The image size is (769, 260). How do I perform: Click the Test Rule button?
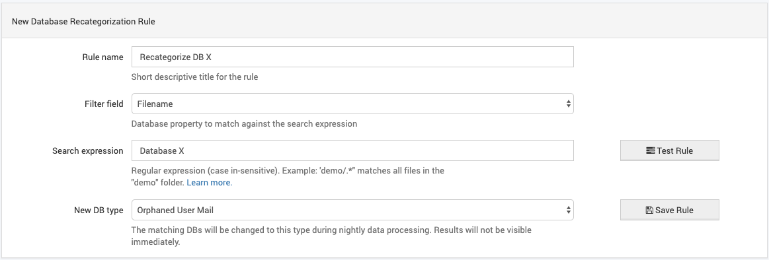click(669, 151)
